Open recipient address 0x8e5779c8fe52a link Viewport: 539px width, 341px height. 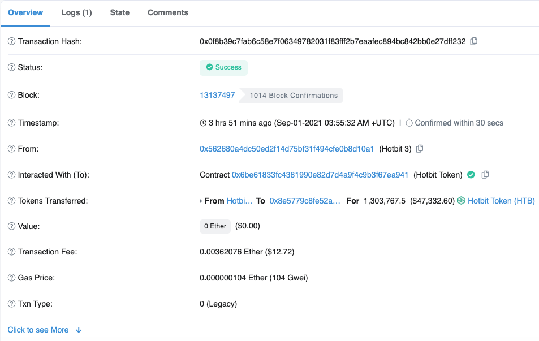pyautogui.click(x=305, y=201)
